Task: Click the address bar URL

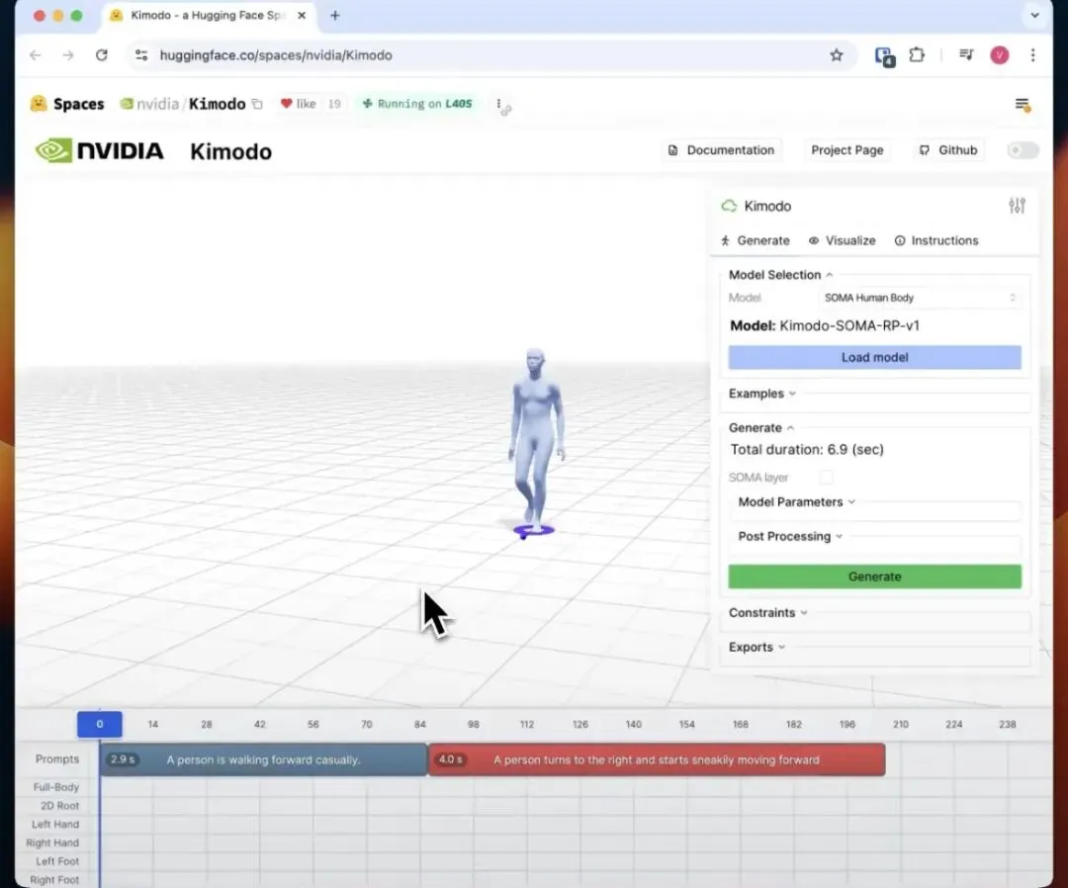Action: [x=276, y=55]
